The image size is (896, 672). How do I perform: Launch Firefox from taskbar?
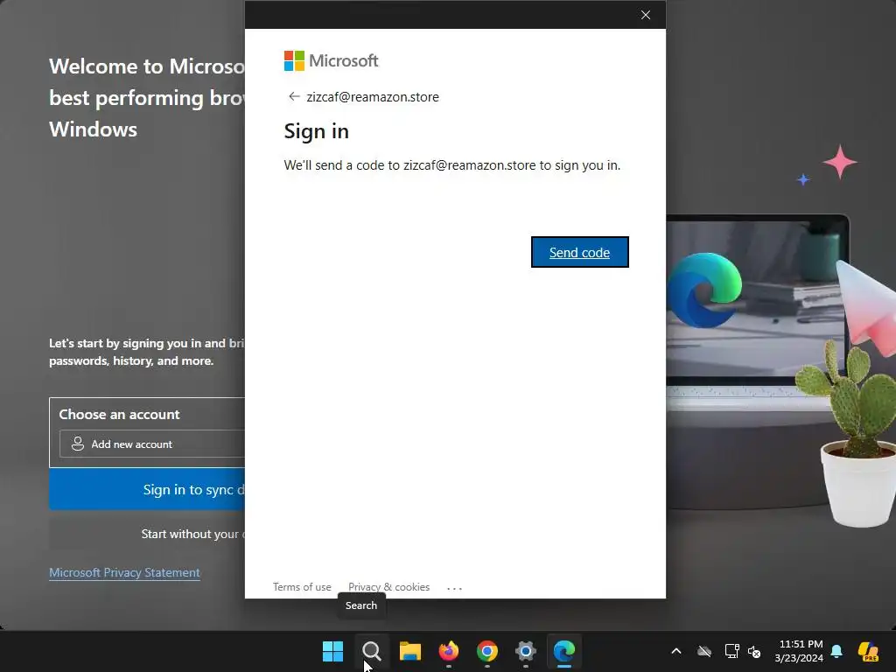coord(449,651)
